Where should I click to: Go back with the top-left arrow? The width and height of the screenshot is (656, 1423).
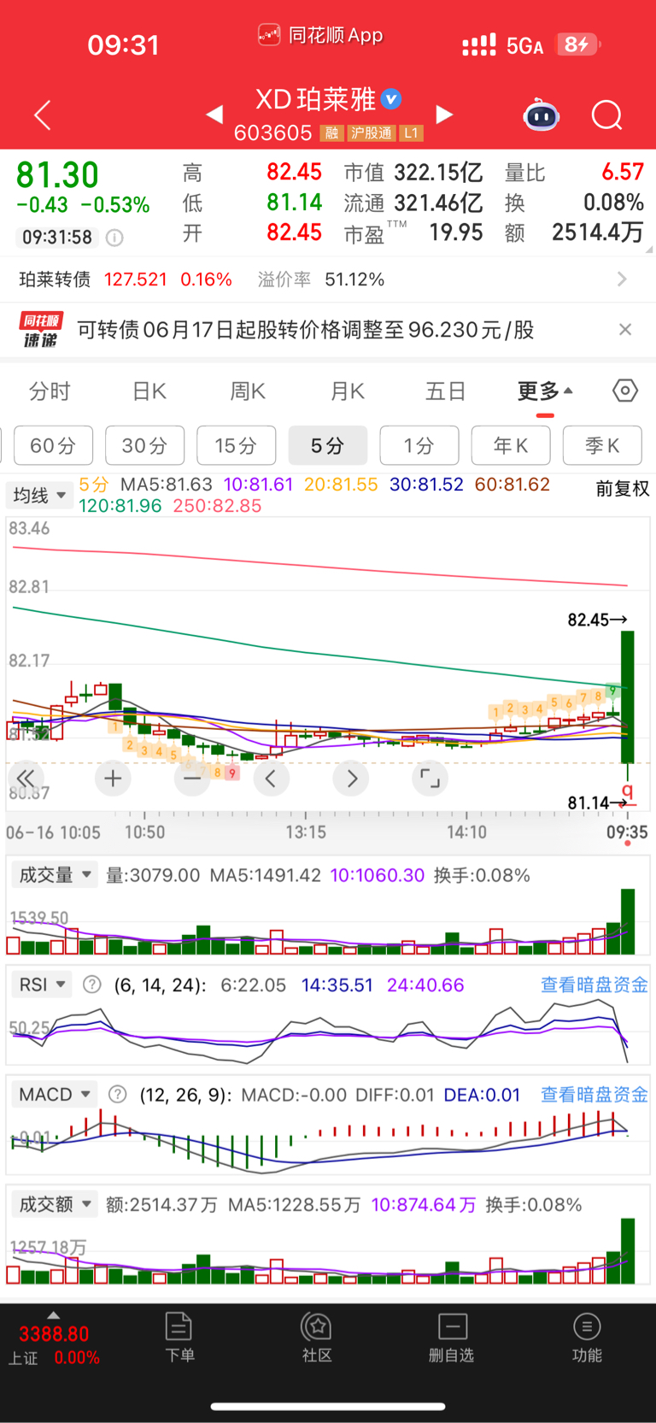(43, 115)
